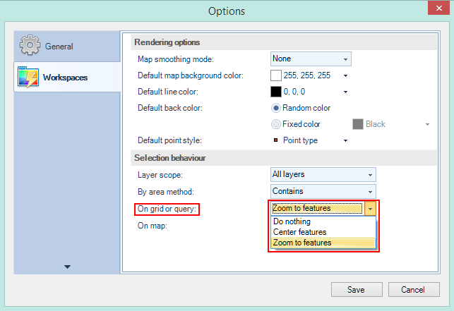
Task: Select the Fixed color radio button
Action: point(276,124)
